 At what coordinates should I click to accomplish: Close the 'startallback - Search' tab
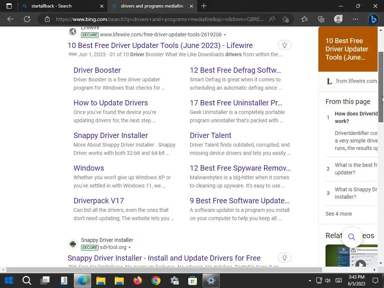(x=102, y=6)
